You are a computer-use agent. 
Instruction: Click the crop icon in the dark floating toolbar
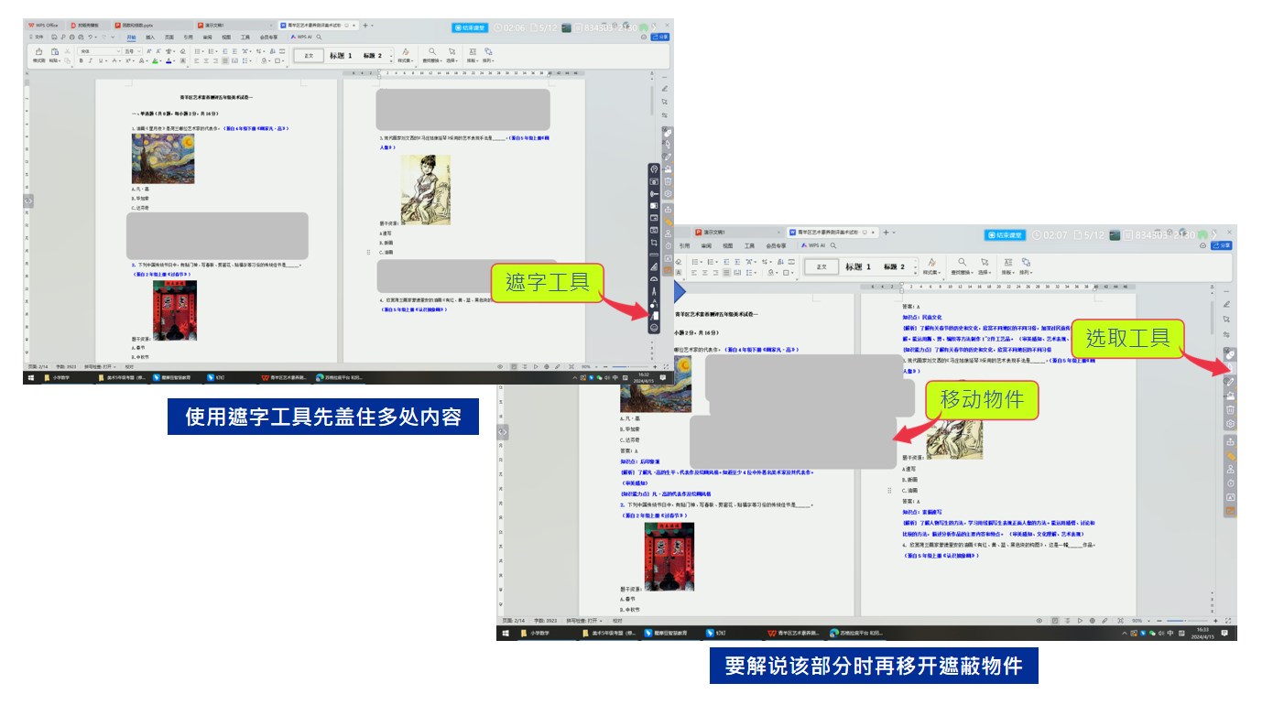pyautogui.click(x=654, y=243)
